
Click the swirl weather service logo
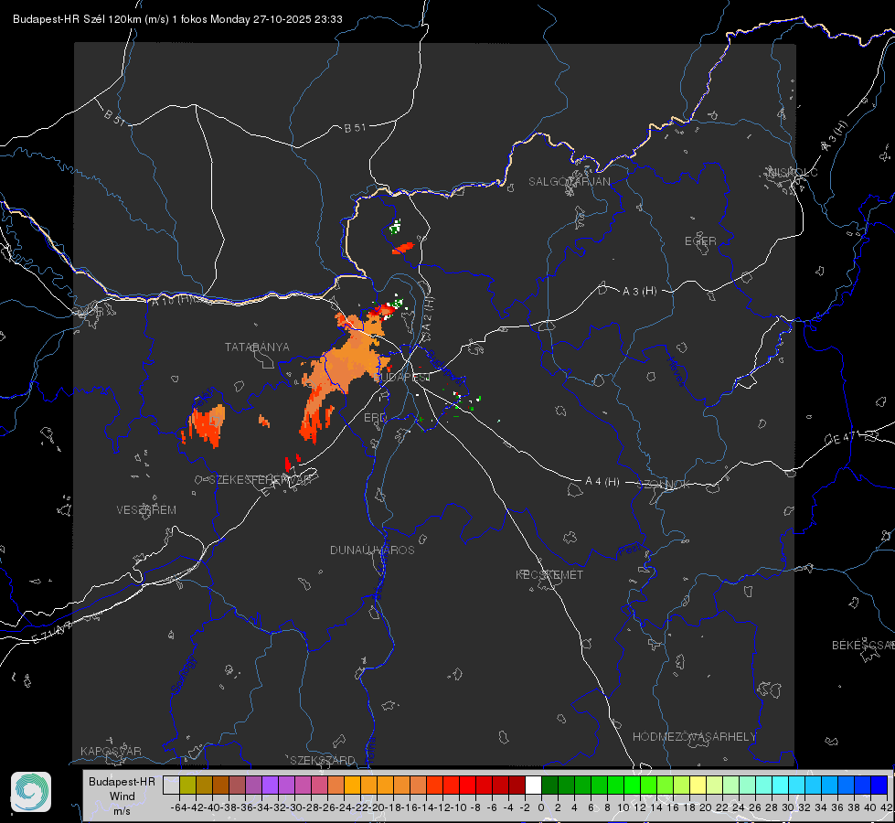coord(31,792)
